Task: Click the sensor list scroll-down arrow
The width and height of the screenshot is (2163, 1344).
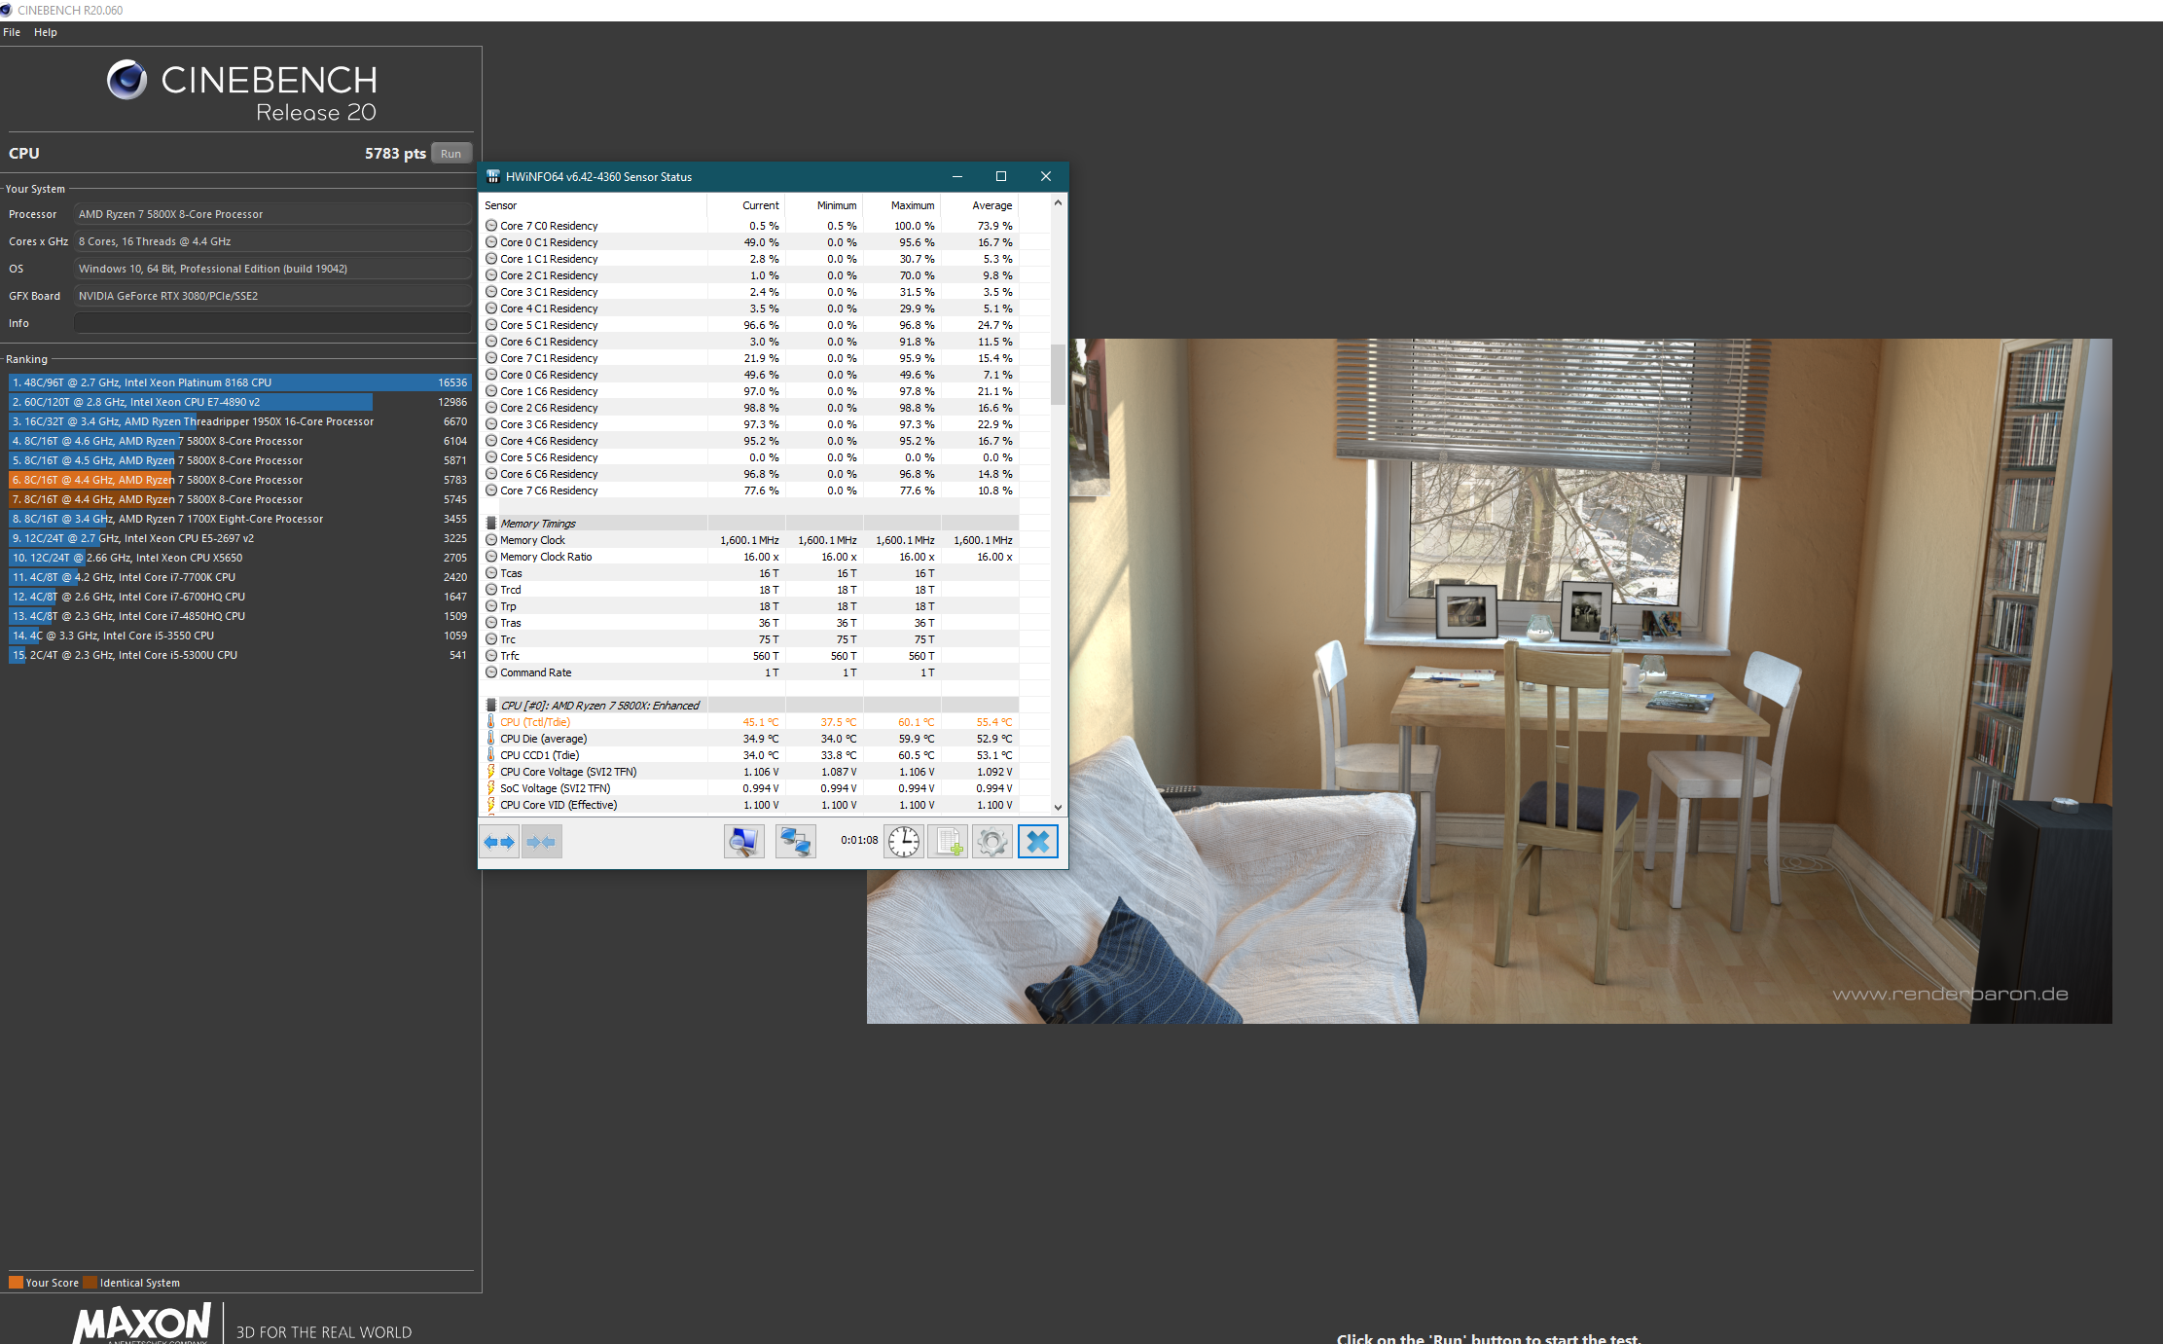Action: click(1058, 807)
